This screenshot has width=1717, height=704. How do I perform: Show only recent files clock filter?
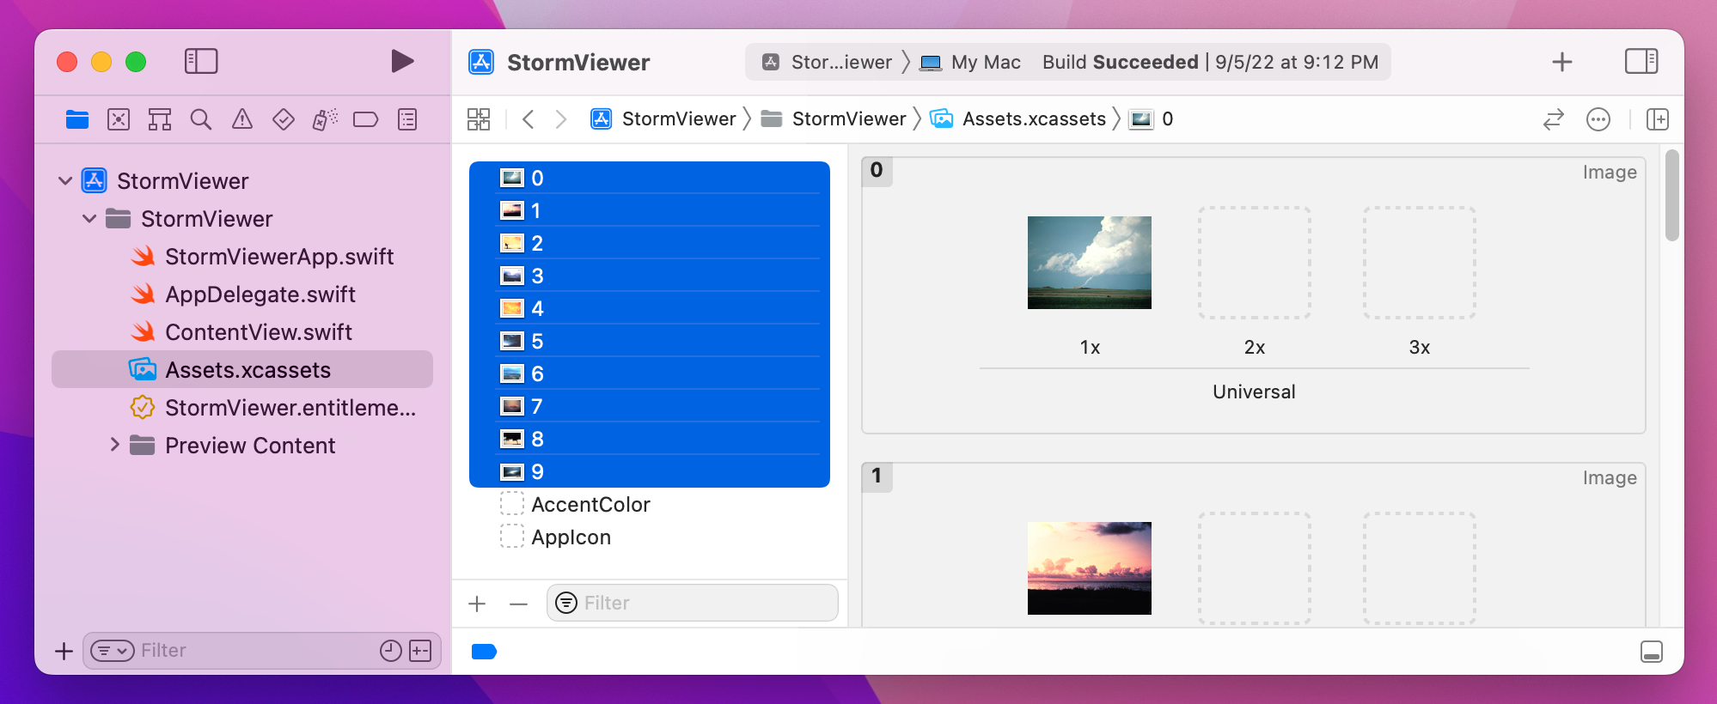click(x=391, y=651)
